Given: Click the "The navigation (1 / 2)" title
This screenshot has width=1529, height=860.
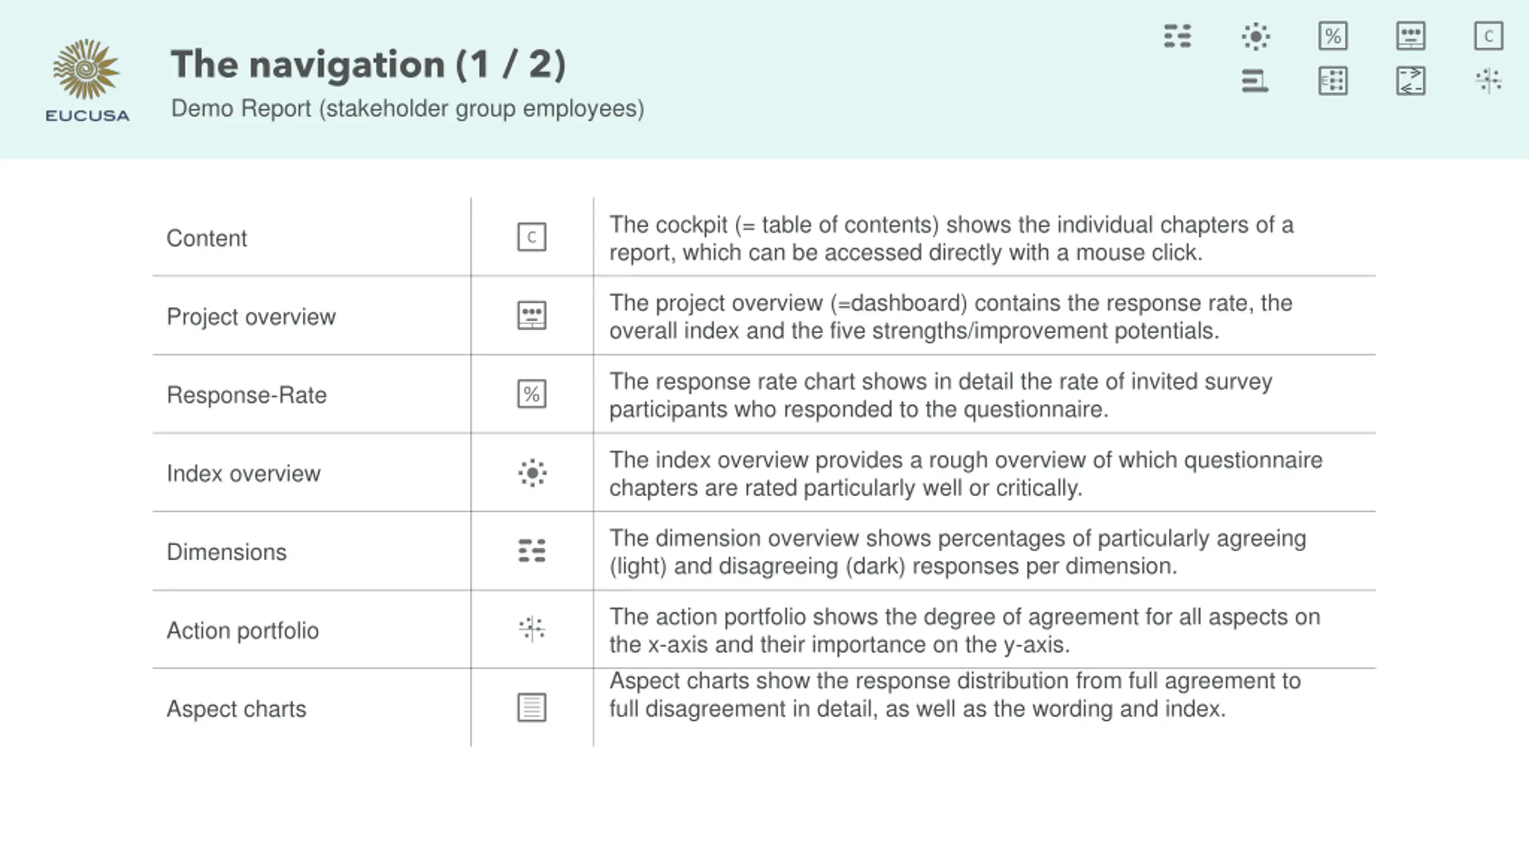Looking at the screenshot, I should coord(368,64).
